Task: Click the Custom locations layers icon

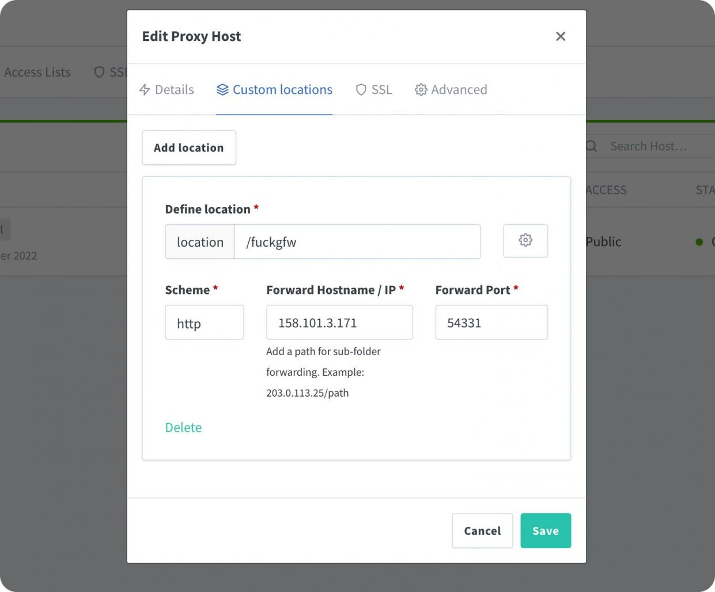Action: coord(222,90)
